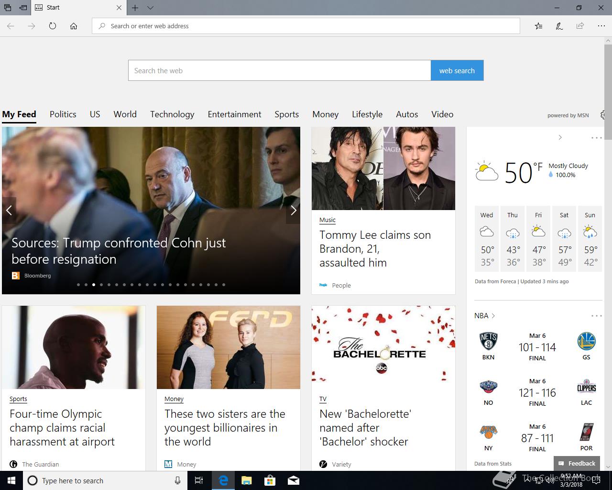Click the browser Back arrow

click(x=11, y=26)
